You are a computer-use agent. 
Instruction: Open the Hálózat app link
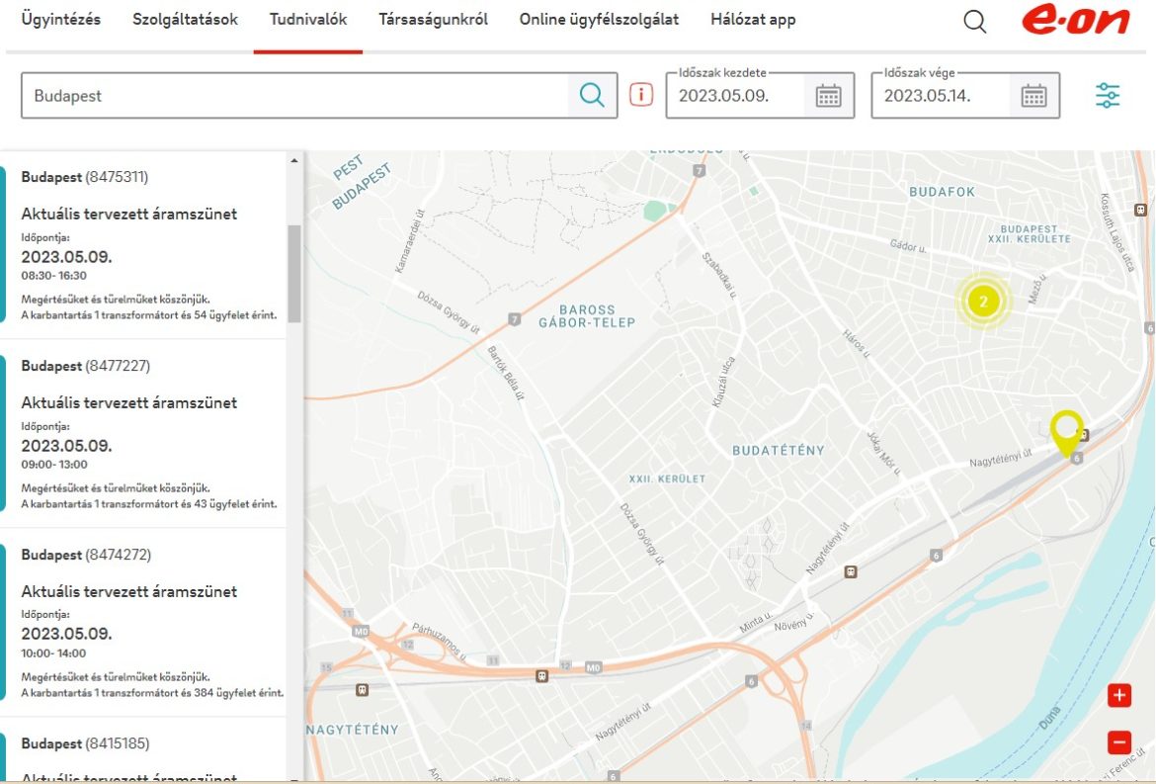point(752,20)
